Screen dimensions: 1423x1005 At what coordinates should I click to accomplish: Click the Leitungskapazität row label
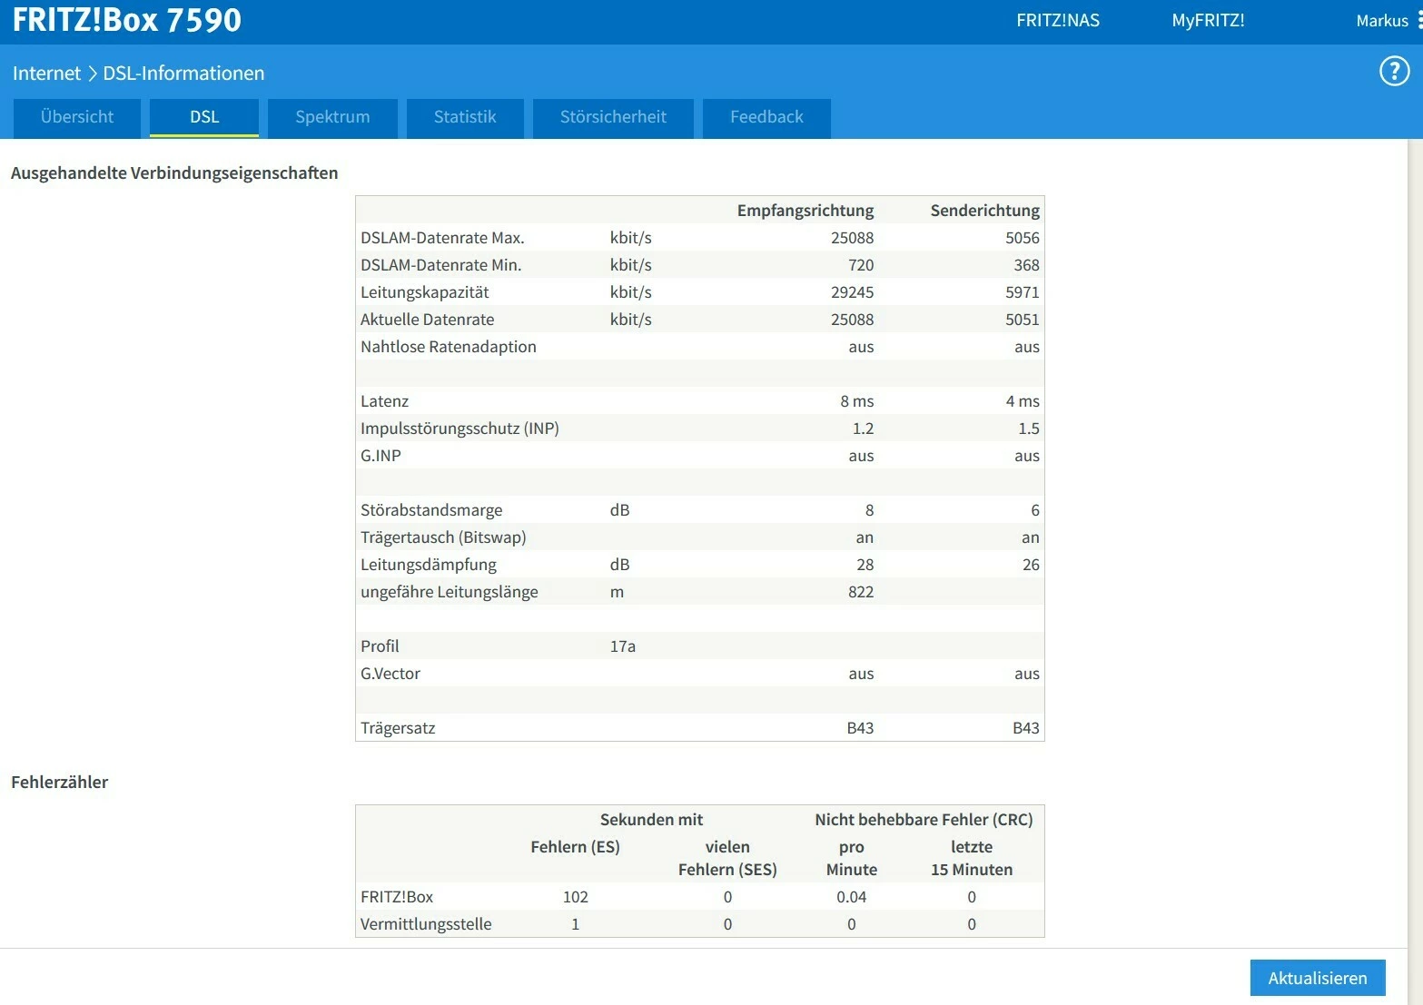tap(424, 292)
